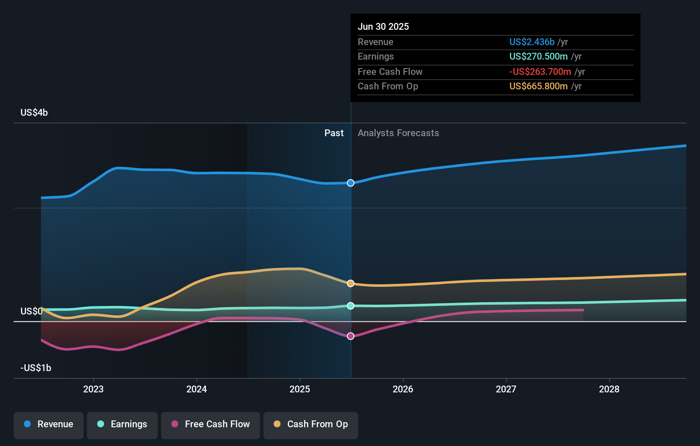700x446 pixels.
Task: Select the teal Earnings legend dot
Action: click(100, 424)
